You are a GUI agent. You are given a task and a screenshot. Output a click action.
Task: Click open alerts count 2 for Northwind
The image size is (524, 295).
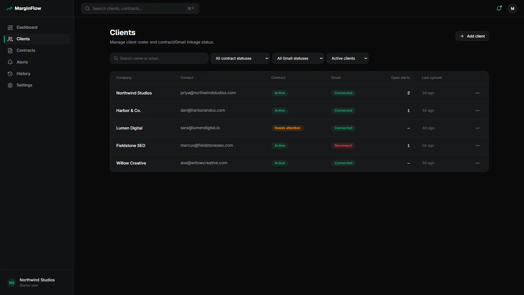pos(408,93)
